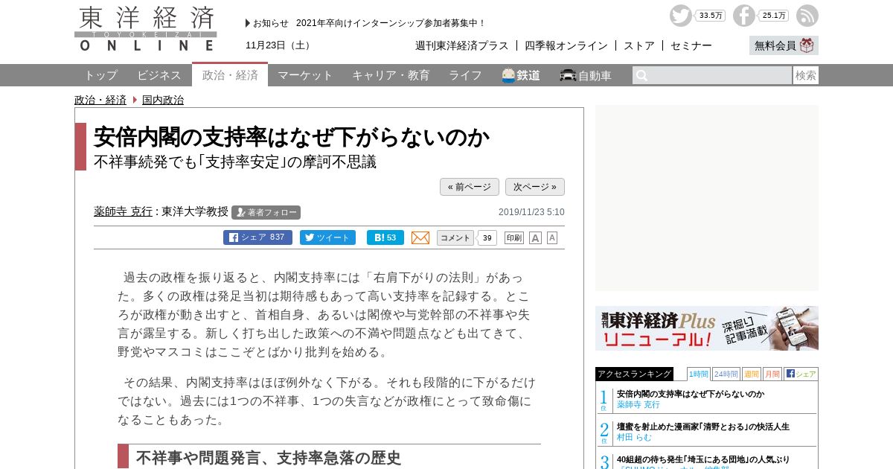Switch ranking to Facebook シェア tab
Viewport: 893px width, 469px height.
click(801, 374)
